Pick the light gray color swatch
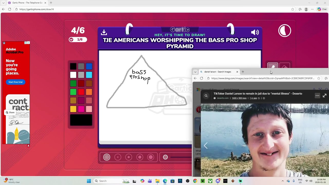Screen dimensions: 329x185 pos(81,75)
